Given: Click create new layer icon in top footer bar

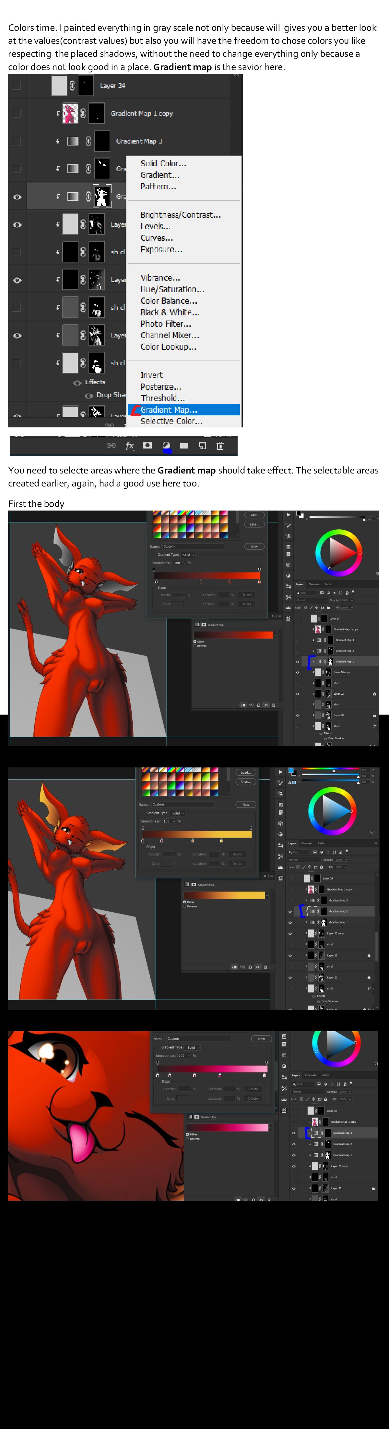Looking at the screenshot, I should 203,446.
